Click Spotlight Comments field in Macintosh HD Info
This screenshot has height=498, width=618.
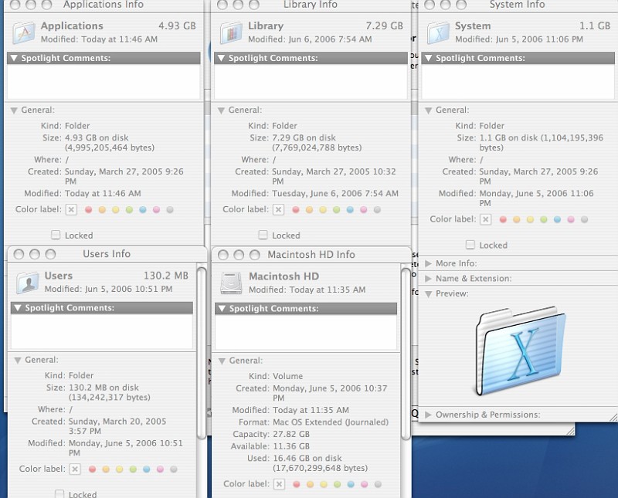point(306,332)
